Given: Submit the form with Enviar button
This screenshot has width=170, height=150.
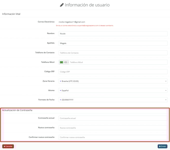Looking at the screenshot, I should (x=162, y=146).
